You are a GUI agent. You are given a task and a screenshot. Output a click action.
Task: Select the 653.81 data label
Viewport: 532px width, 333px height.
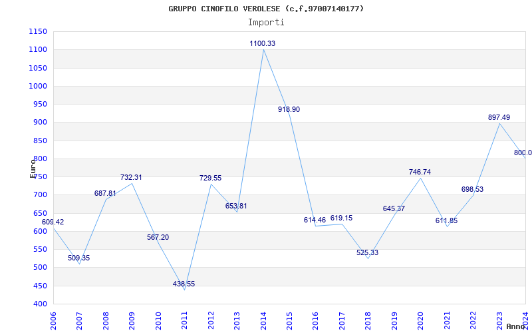236,206
